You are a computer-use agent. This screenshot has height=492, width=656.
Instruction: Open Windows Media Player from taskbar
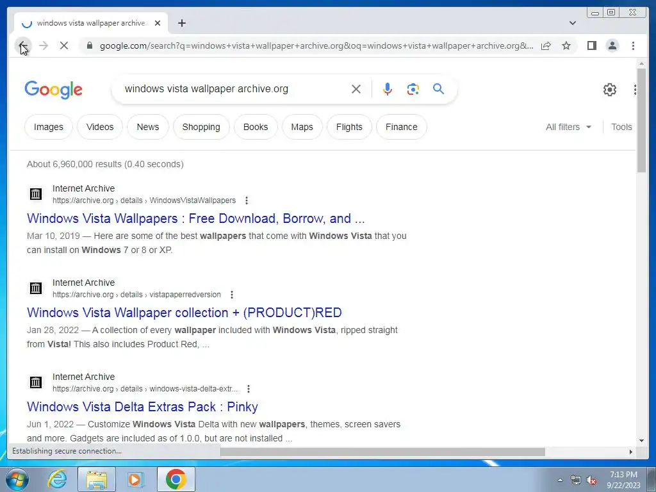136,479
